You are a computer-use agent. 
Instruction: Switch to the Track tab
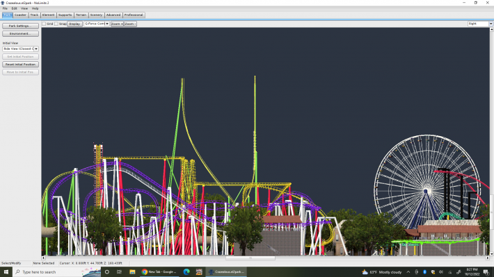click(34, 15)
